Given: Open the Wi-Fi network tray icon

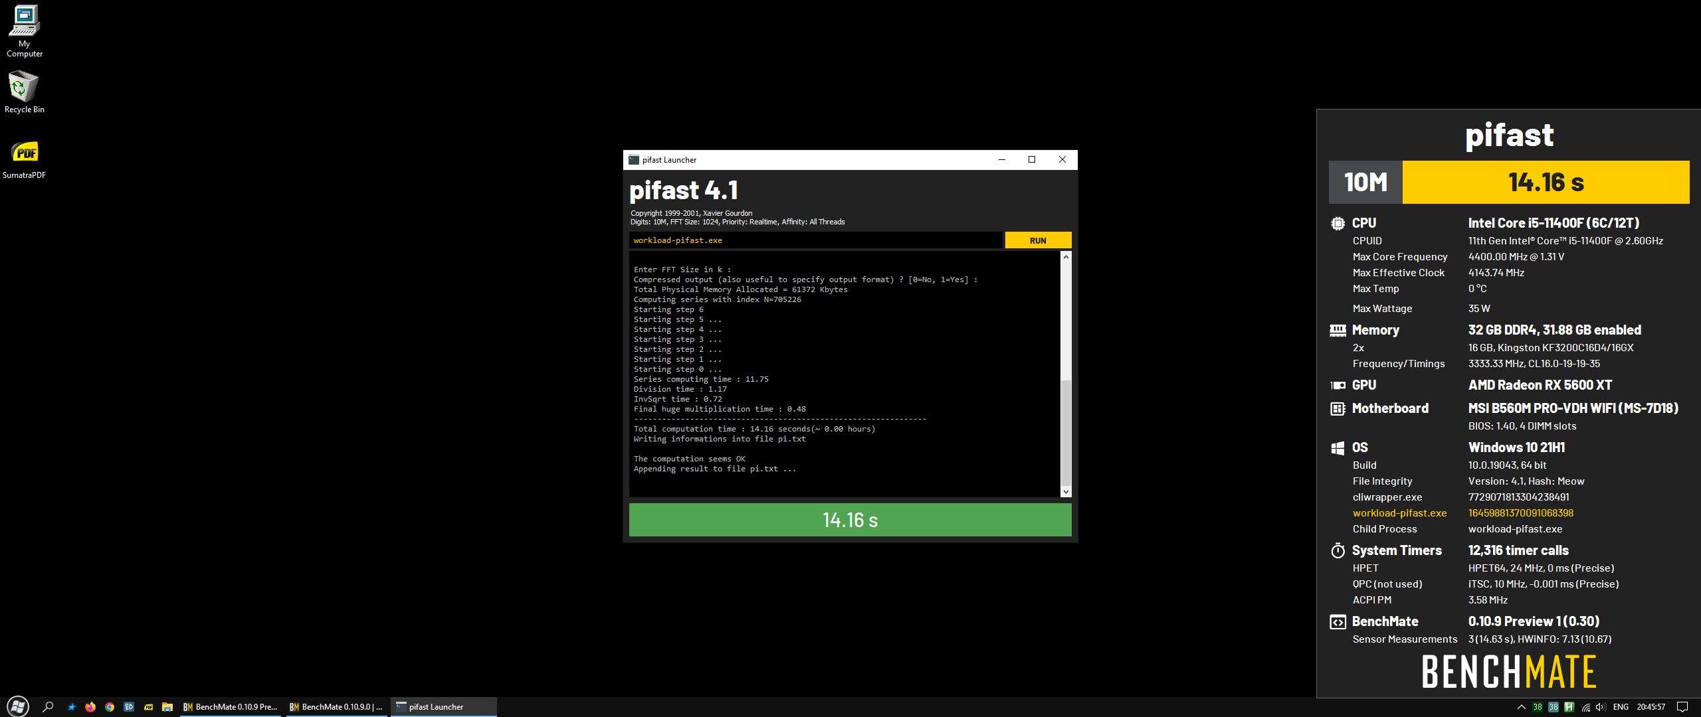Looking at the screenshot, I should pos(1585,707).
